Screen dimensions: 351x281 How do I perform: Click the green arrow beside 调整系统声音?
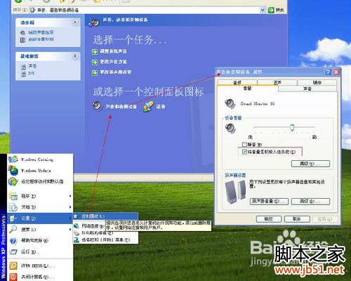coord(95,51)
